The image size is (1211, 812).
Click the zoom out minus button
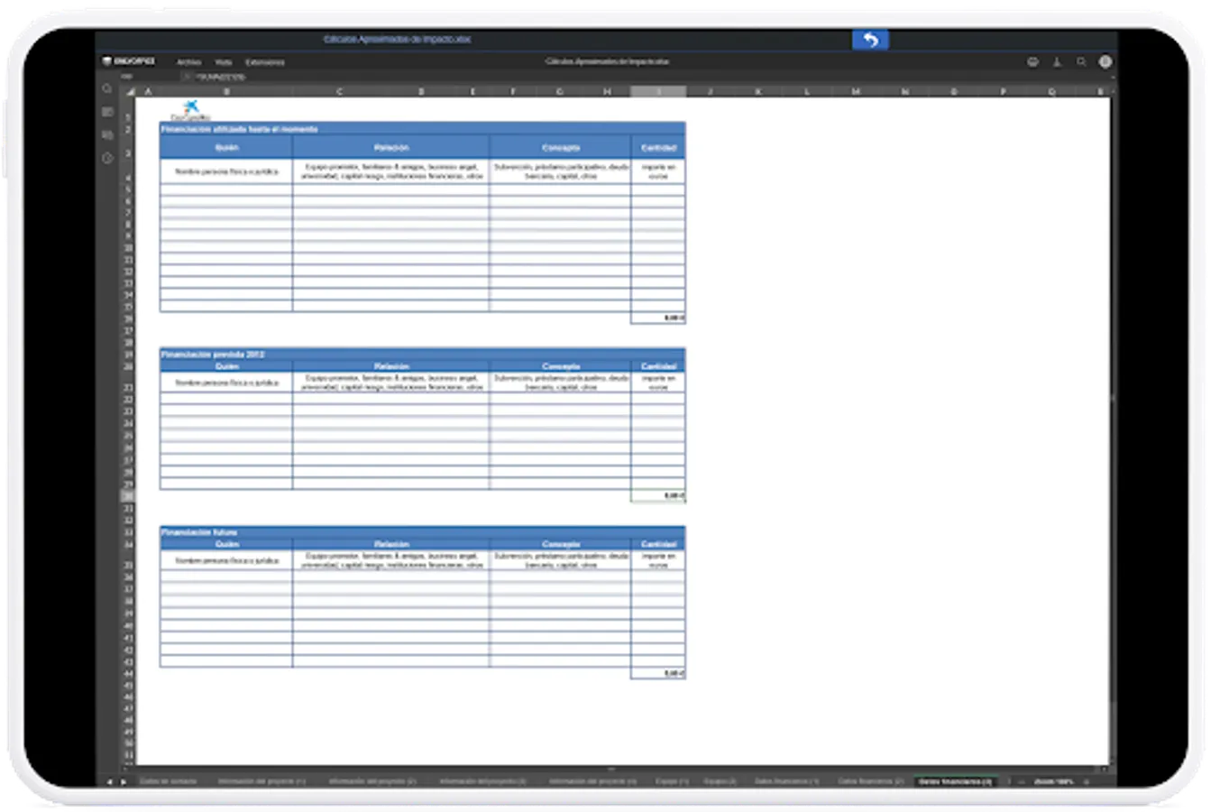[x=1023, y=781]
